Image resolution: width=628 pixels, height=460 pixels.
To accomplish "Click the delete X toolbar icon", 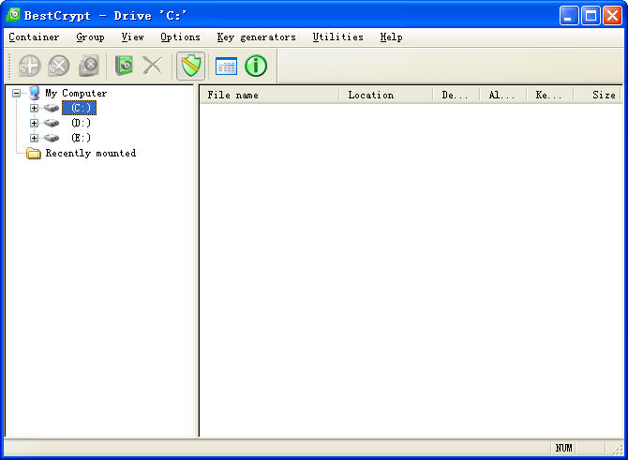I will pyautogui.click(x=152, y=66).
